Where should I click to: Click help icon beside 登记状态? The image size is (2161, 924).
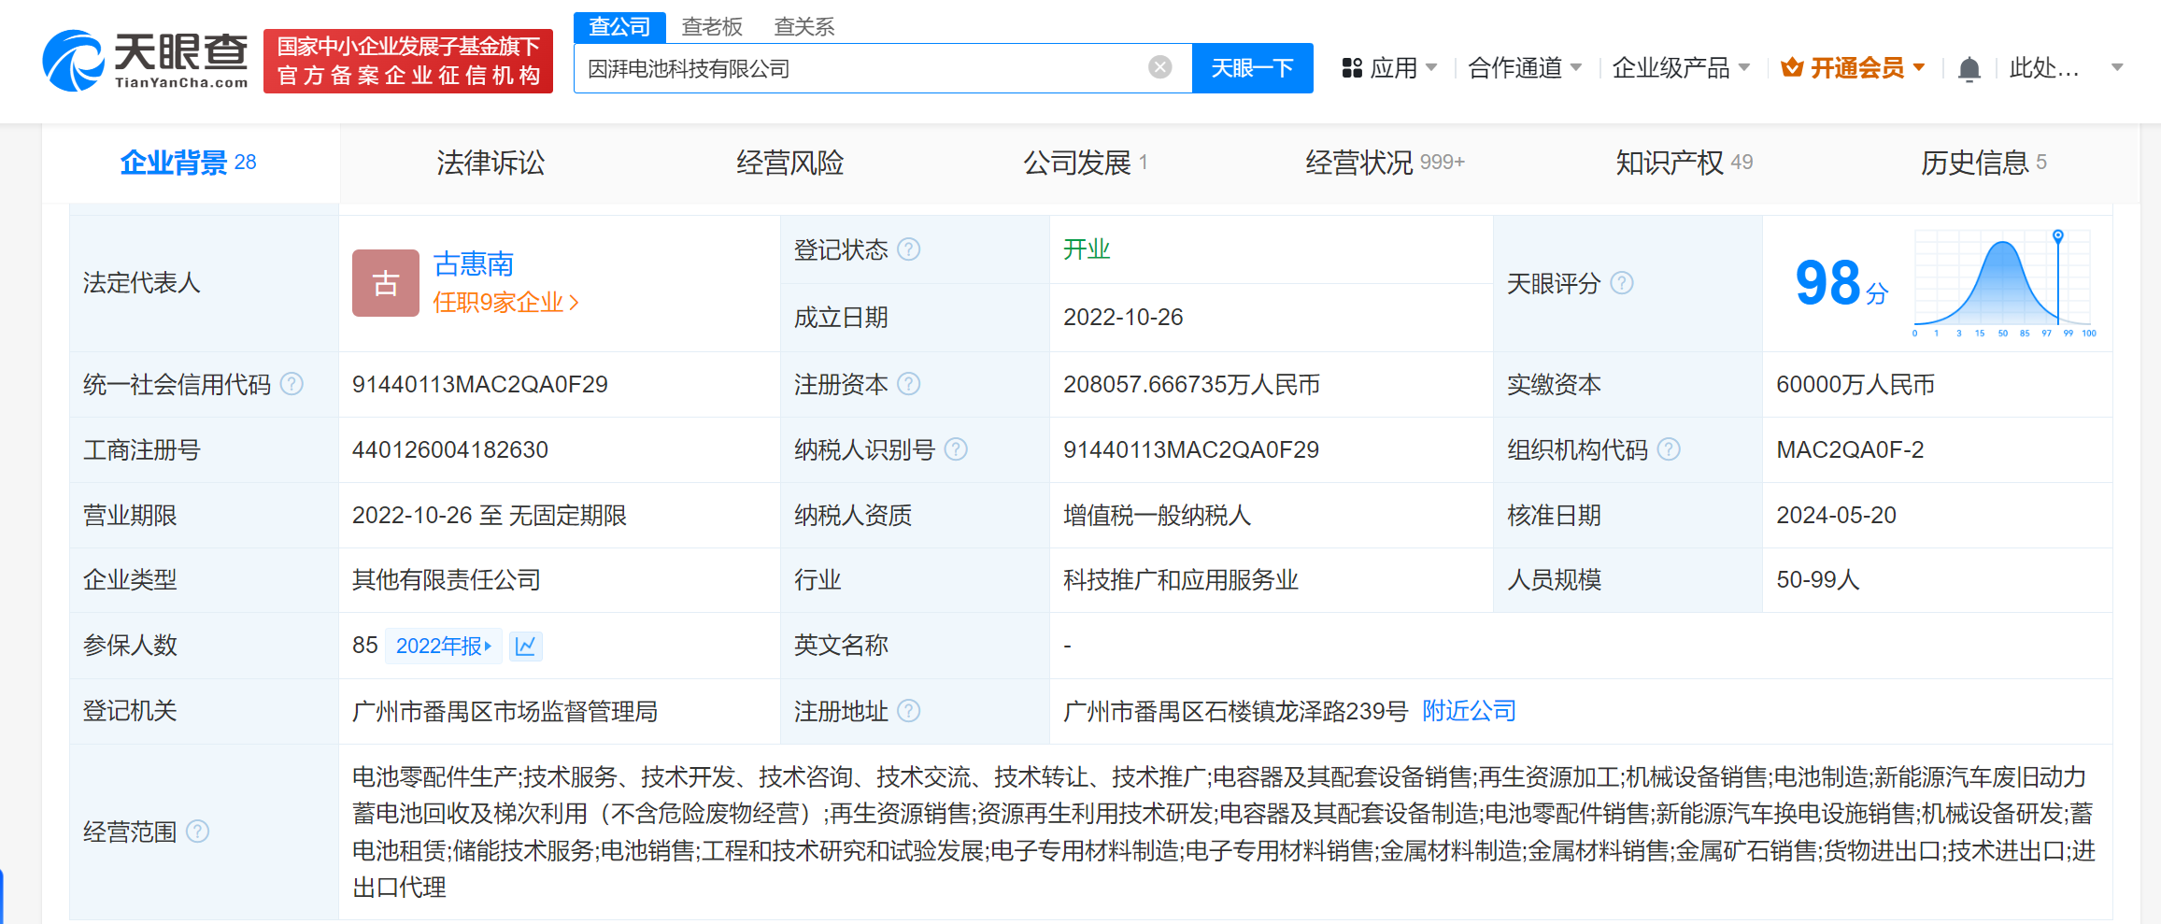(908, 249)
